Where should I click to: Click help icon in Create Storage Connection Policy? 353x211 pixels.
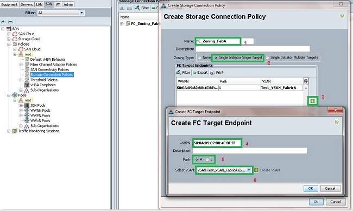(342, 16)
